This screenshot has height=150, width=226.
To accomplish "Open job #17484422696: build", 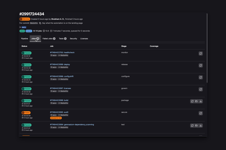I will point(59,100).
